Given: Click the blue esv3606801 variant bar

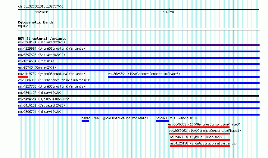Looking at the screenshot, I should click(184, 77).
